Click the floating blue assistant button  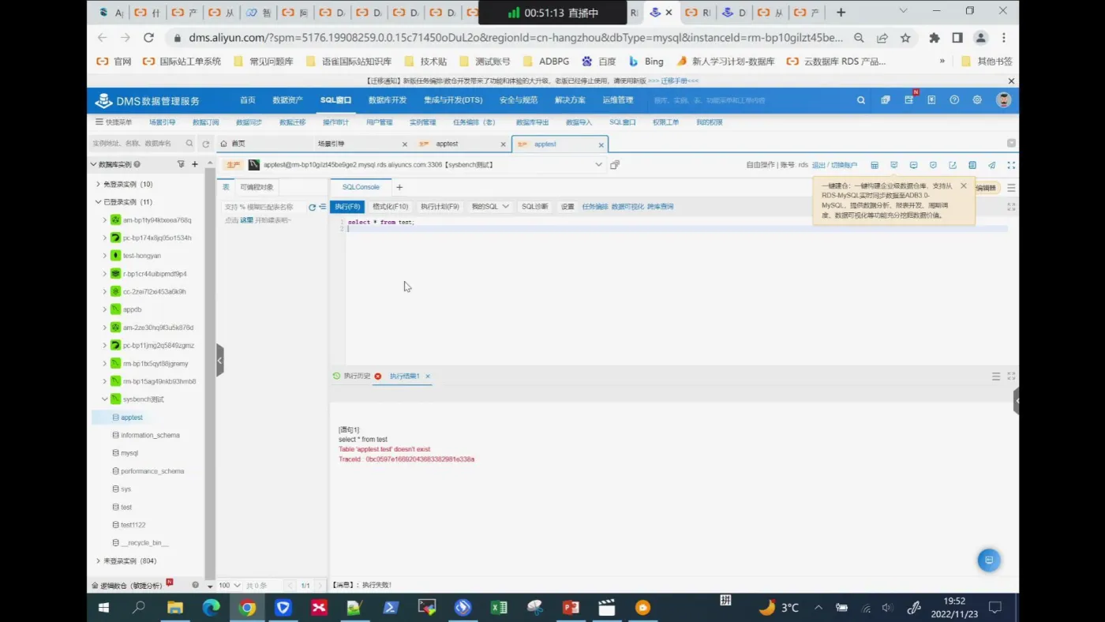pyautogui.click(x=989, y=560)
